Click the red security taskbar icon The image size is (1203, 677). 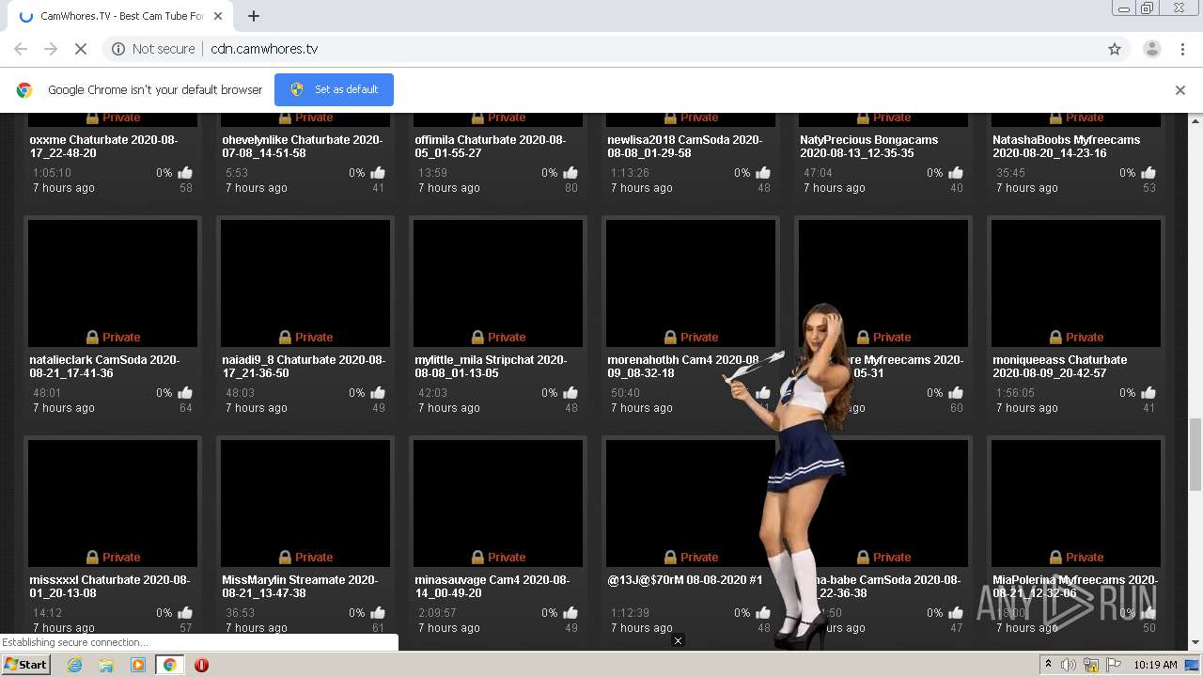coord(201,665)
